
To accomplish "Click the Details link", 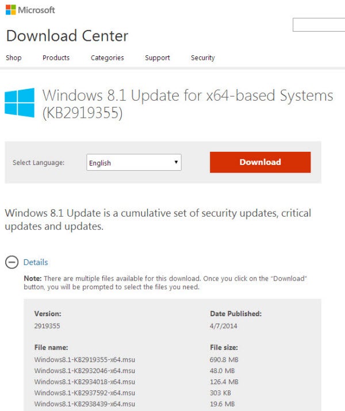I will pyautogui.click(x=36, y=262).
